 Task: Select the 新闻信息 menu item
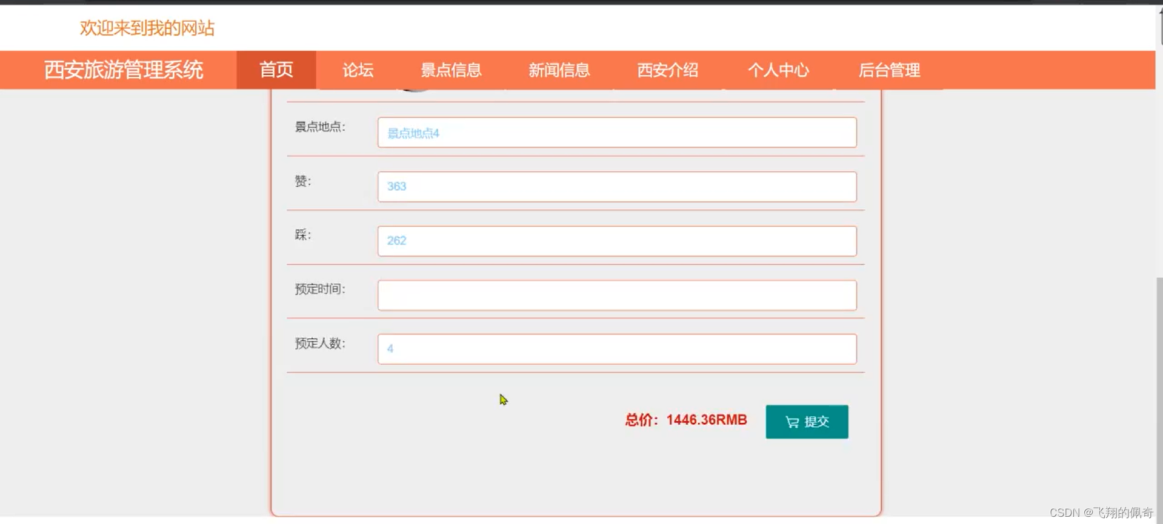coord(559,70)
